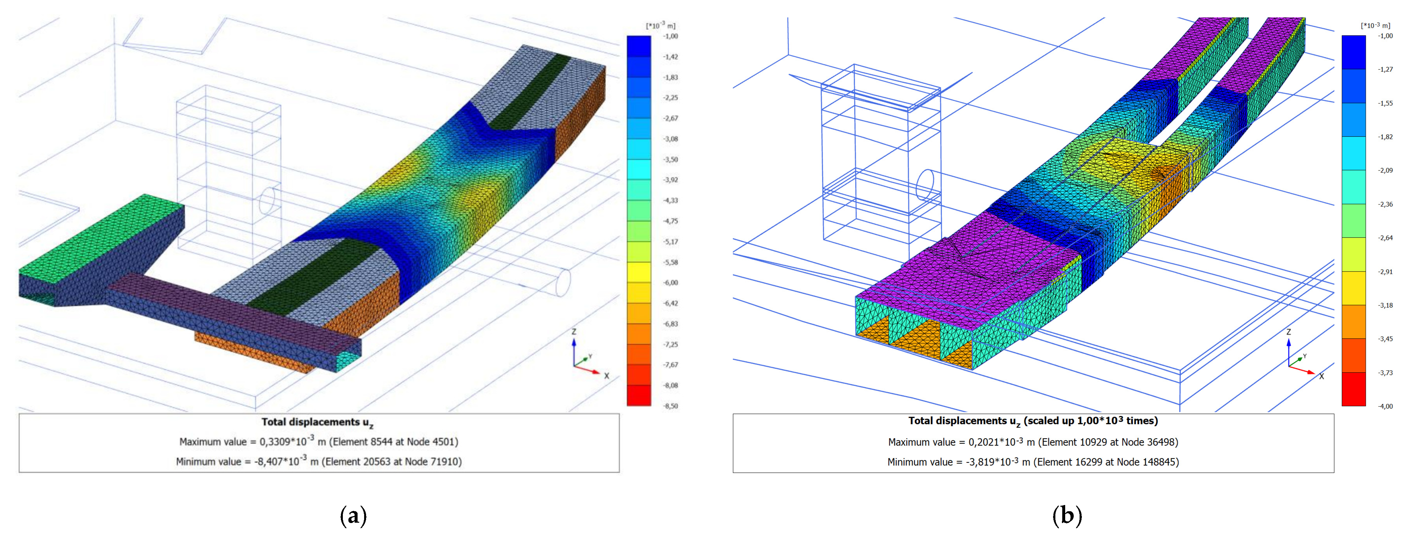
Task: Click legend value '-3,18'
Action: coord(1385,305)
